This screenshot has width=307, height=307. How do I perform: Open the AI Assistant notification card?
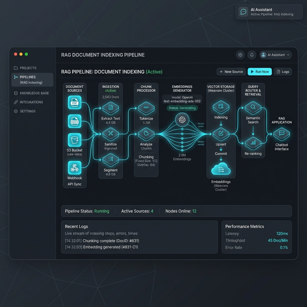(x=269, y=12)
